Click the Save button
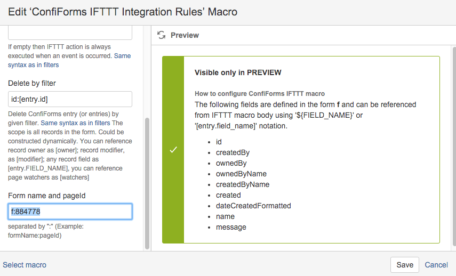 tap(404, 265)
